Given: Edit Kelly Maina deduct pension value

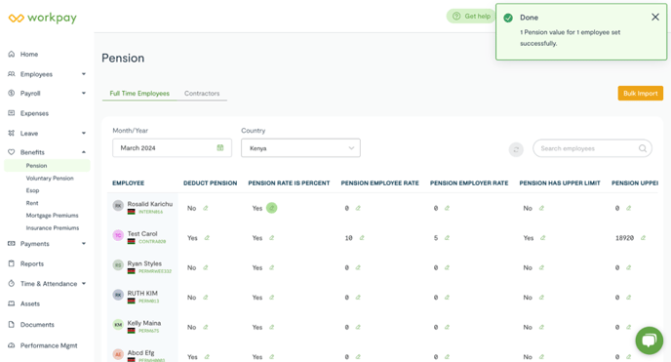Looking at the screenshot, I should (206, 327).
